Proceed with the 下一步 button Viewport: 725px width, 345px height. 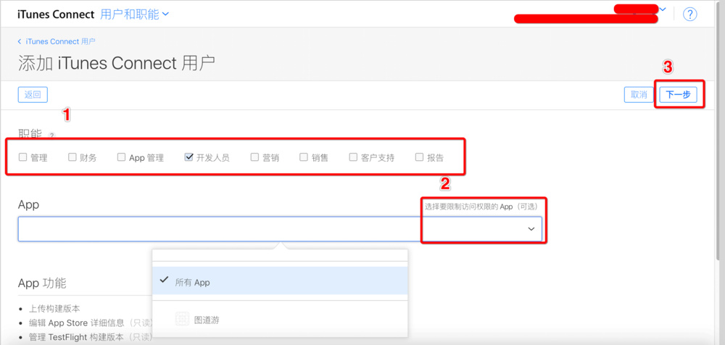click(679, 95)
